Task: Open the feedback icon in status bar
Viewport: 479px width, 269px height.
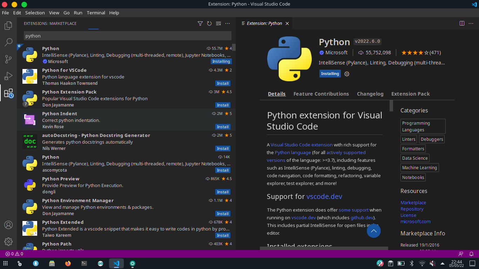Action: [x=461, y=254]
